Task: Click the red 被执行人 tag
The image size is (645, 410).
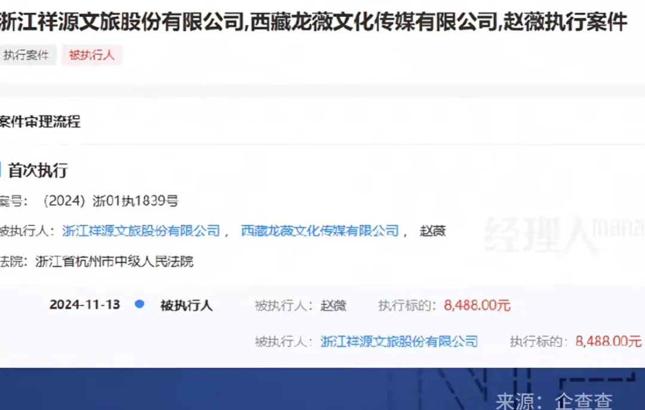Action: coord(92,55)
